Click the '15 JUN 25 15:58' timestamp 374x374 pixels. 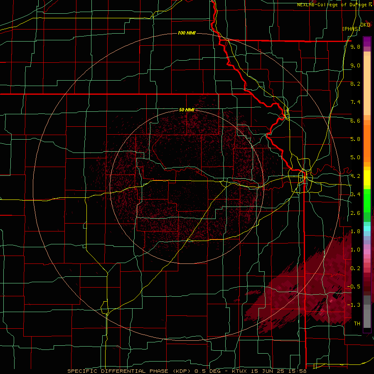click(279, 371)
